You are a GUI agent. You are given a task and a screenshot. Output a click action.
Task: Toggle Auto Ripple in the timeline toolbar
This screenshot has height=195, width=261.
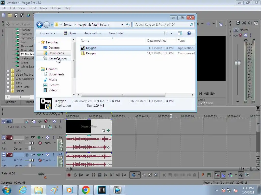pos(230,175)
